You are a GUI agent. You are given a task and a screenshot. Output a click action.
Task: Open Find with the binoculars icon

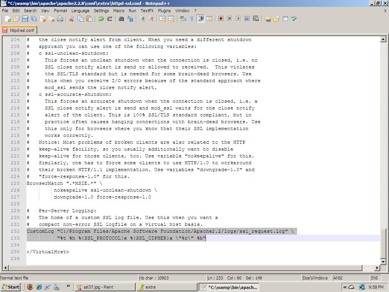[122, 19]
